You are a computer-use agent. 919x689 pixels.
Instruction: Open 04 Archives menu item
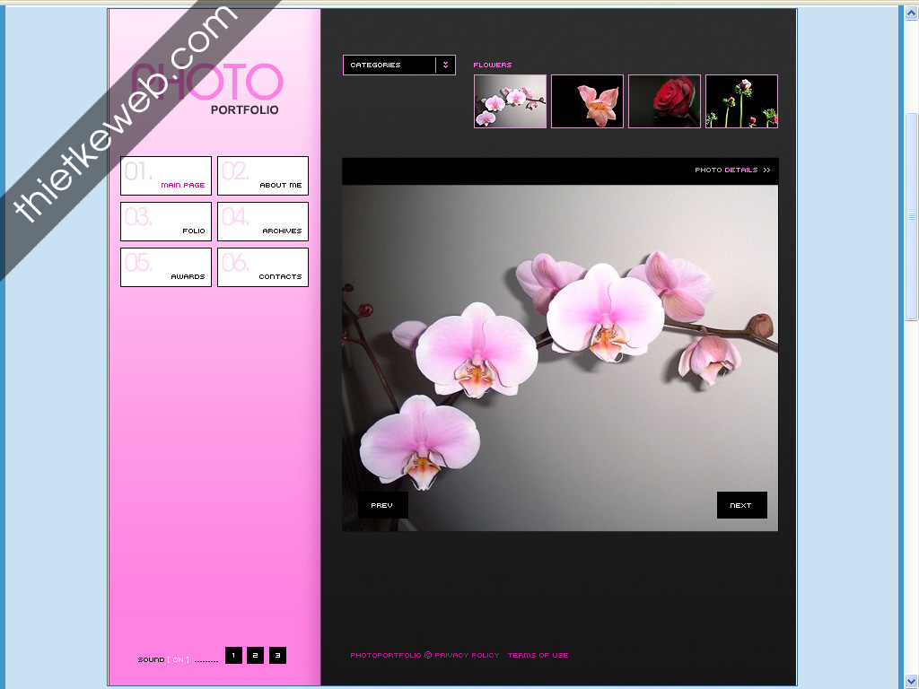click(x=263, y=222)
